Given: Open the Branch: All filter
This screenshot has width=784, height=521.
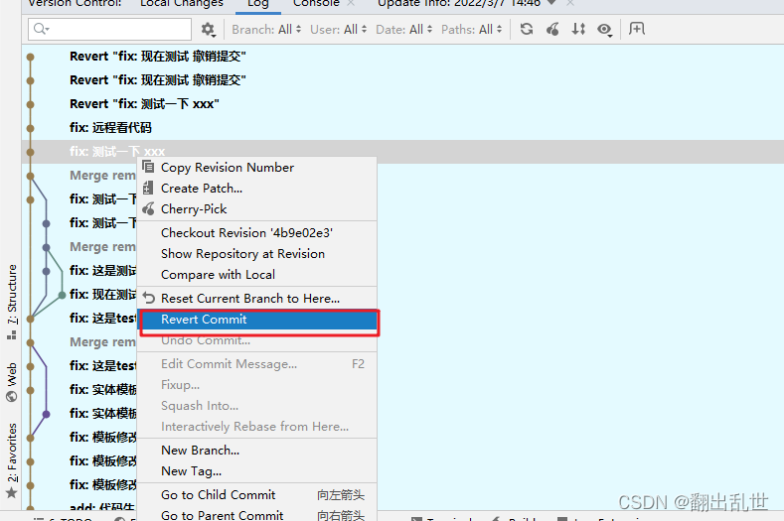Looking at the screenshot, I should (x=266, y=30).
